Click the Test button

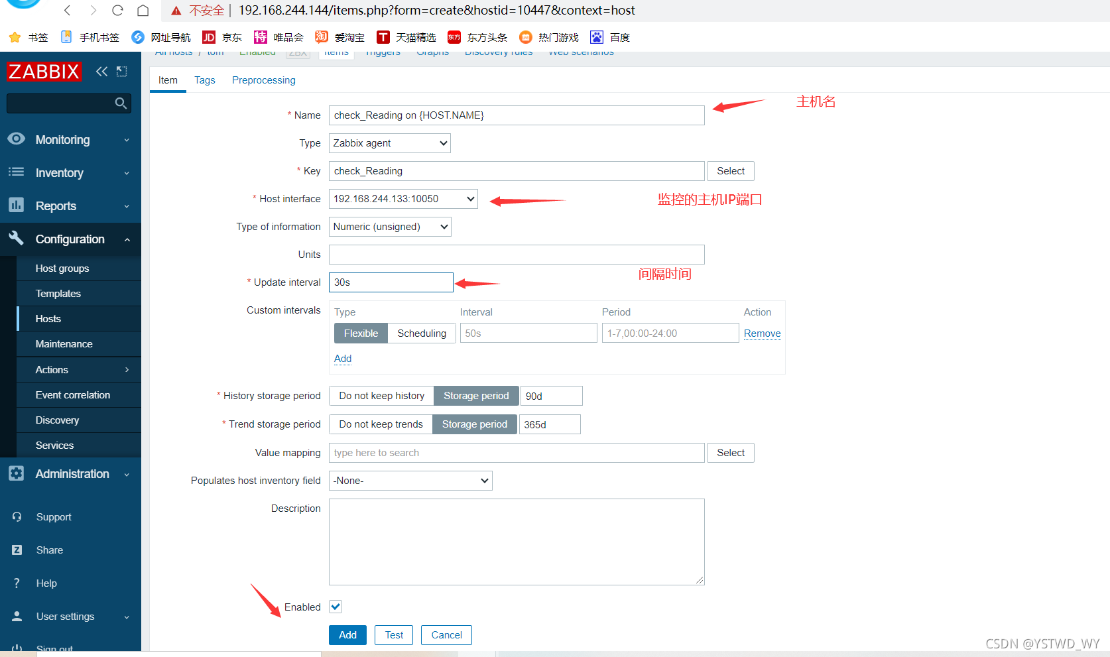[394, 635]
